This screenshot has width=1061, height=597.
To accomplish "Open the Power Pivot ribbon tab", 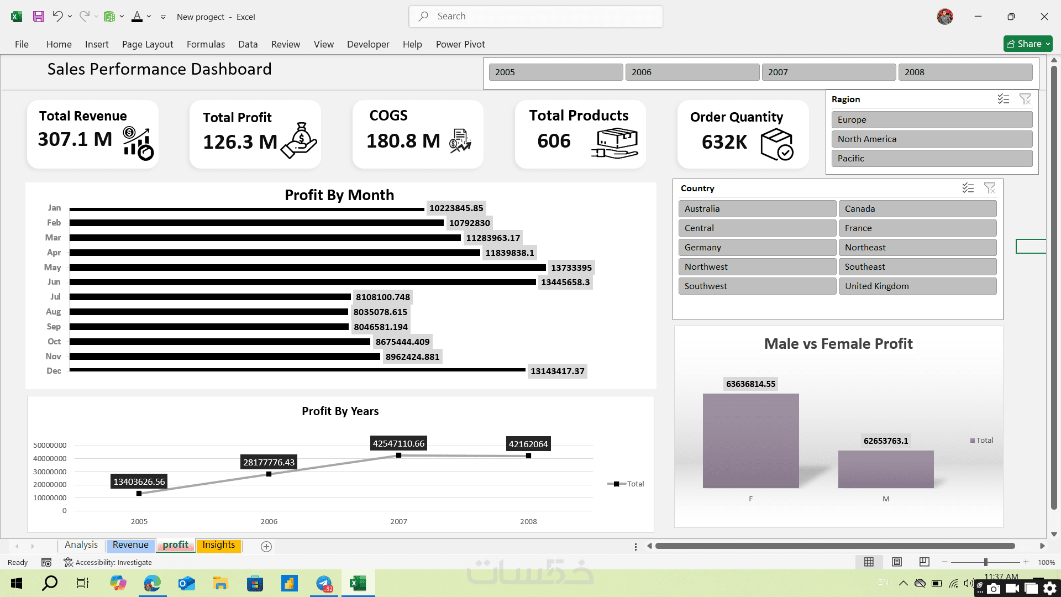I will (x=460, y=44).
